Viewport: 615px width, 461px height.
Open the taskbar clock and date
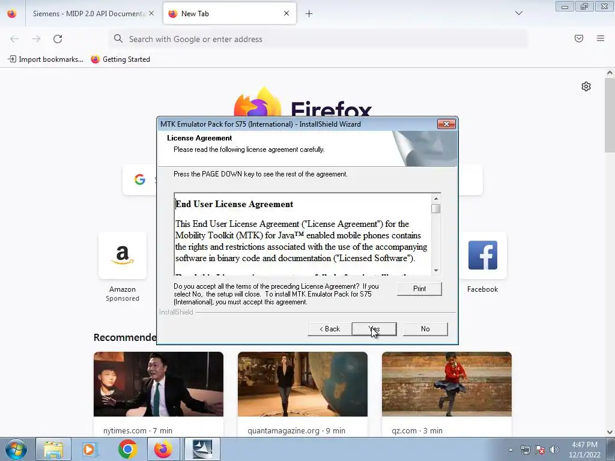[x=585, y=450]
